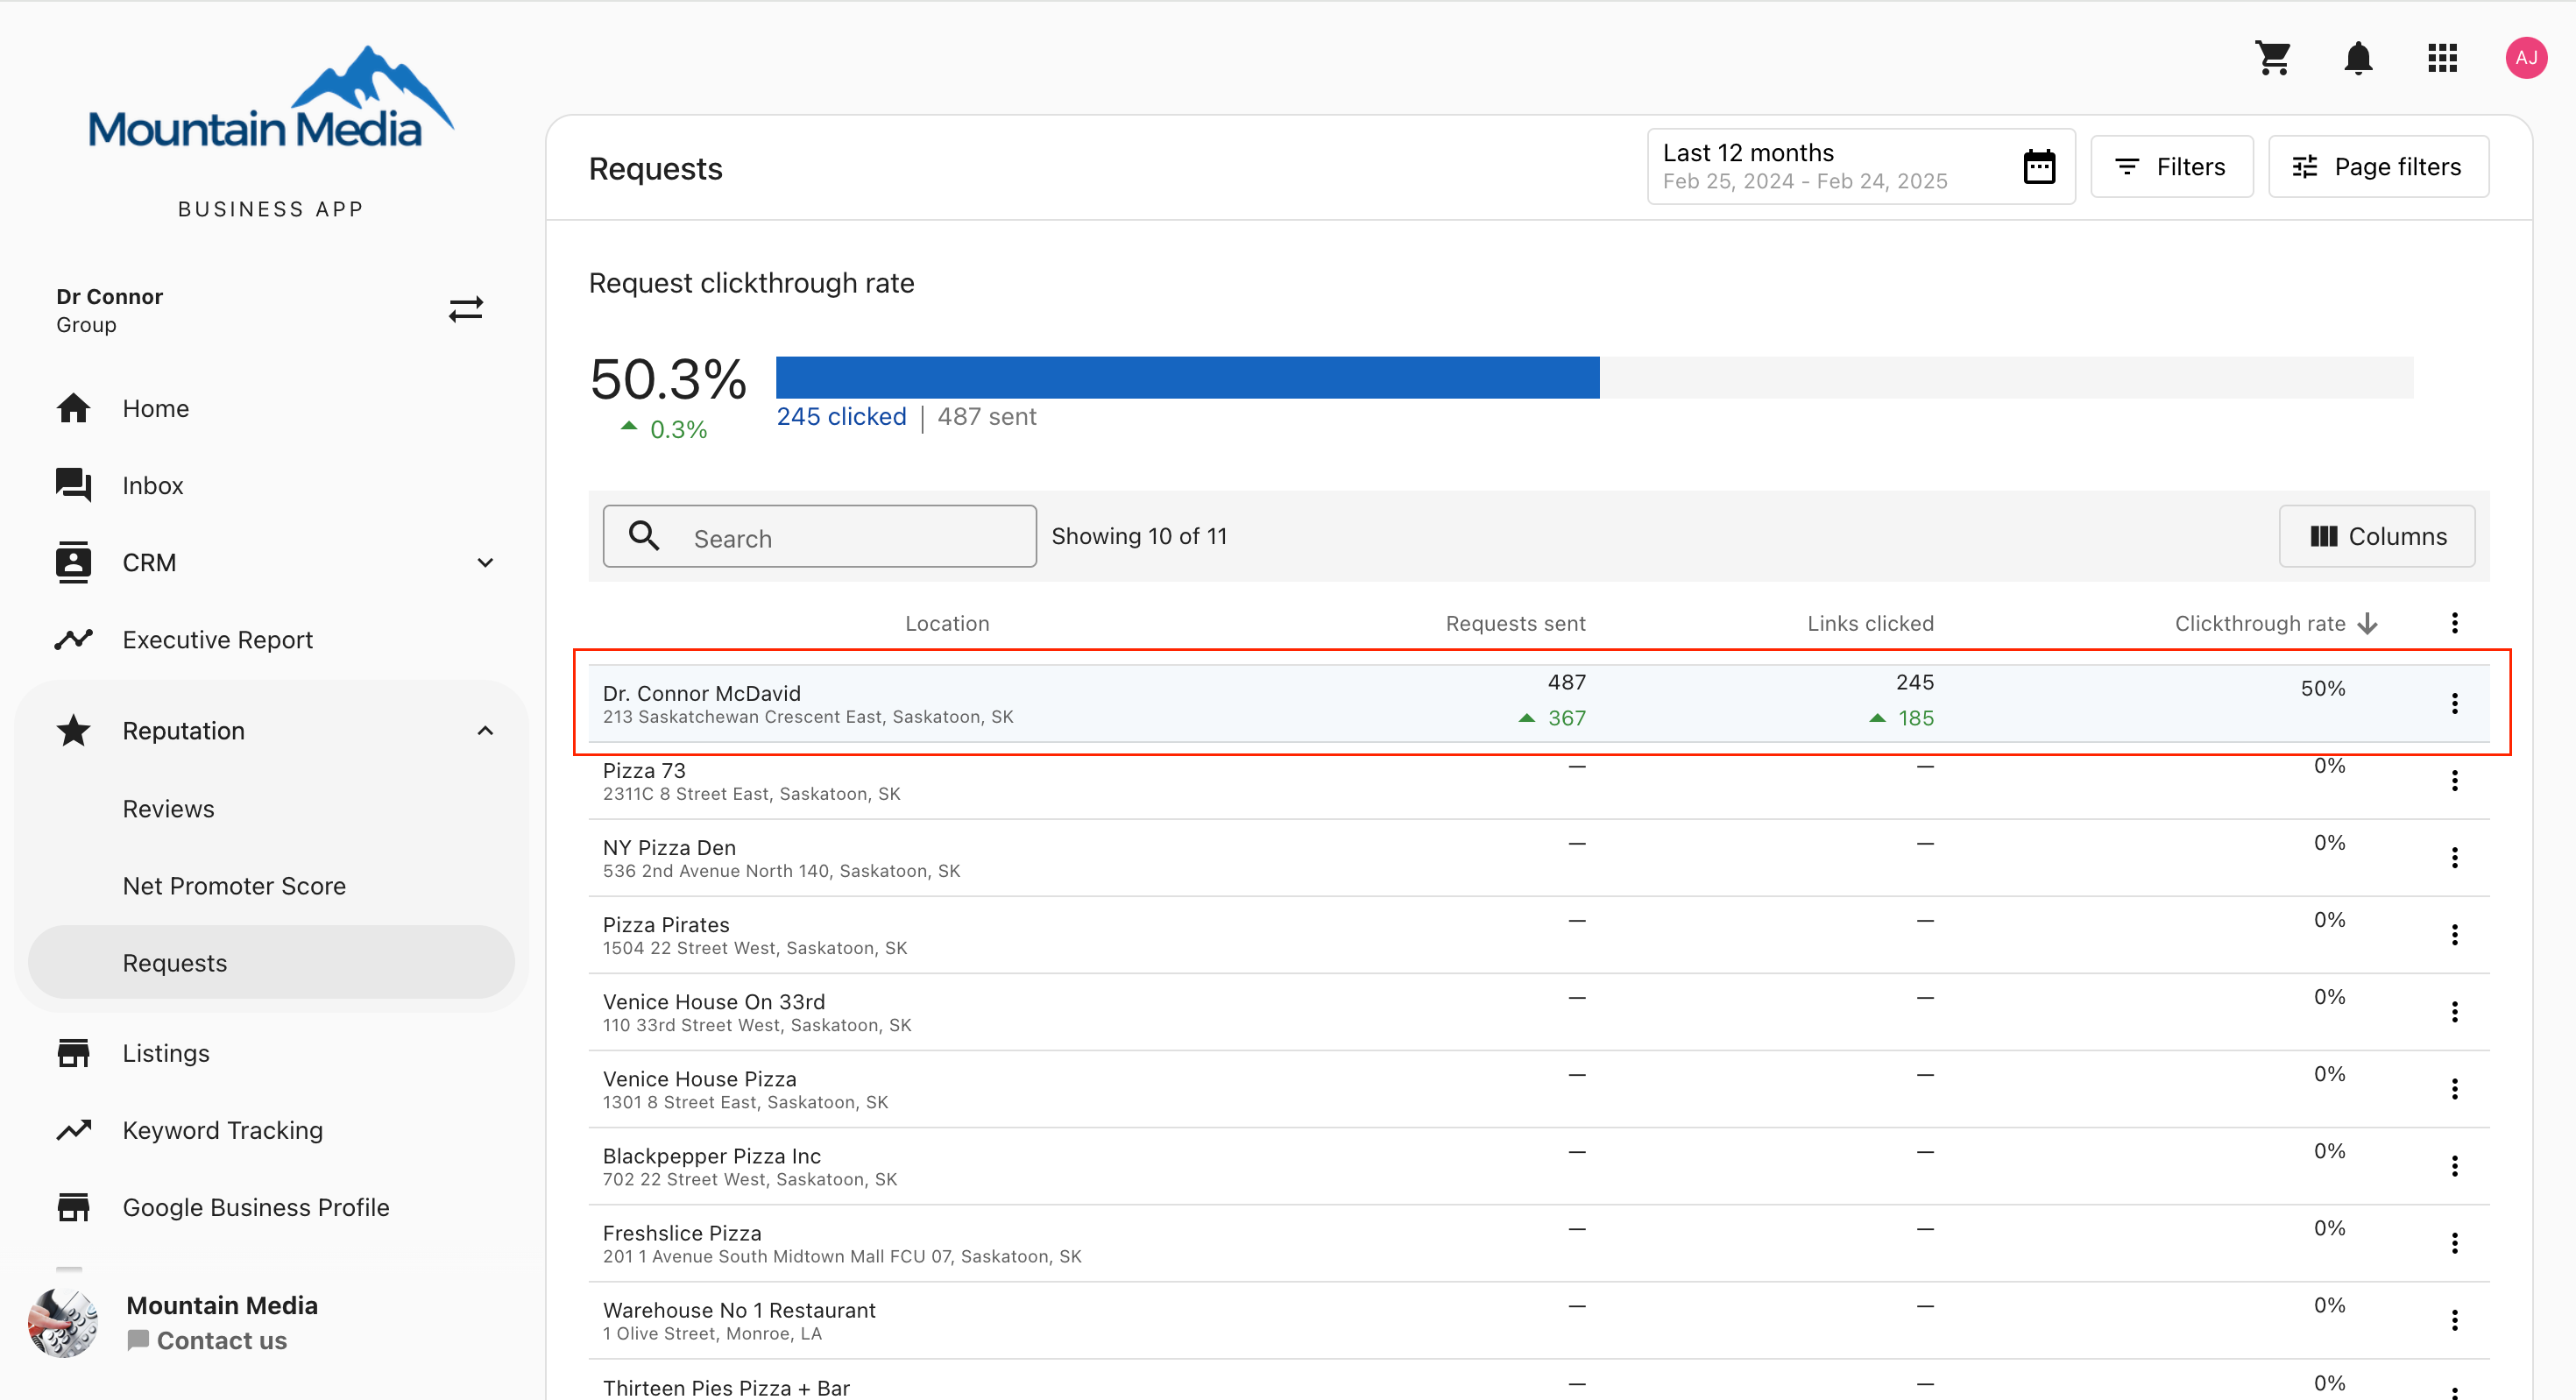Open the shopping cart icon

(x=2273, y=57)
